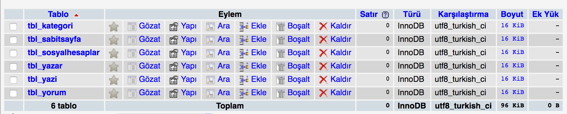Sort by the Karşılaştırma column header
This screenshot has height=114, width=567.
[463, 14]
